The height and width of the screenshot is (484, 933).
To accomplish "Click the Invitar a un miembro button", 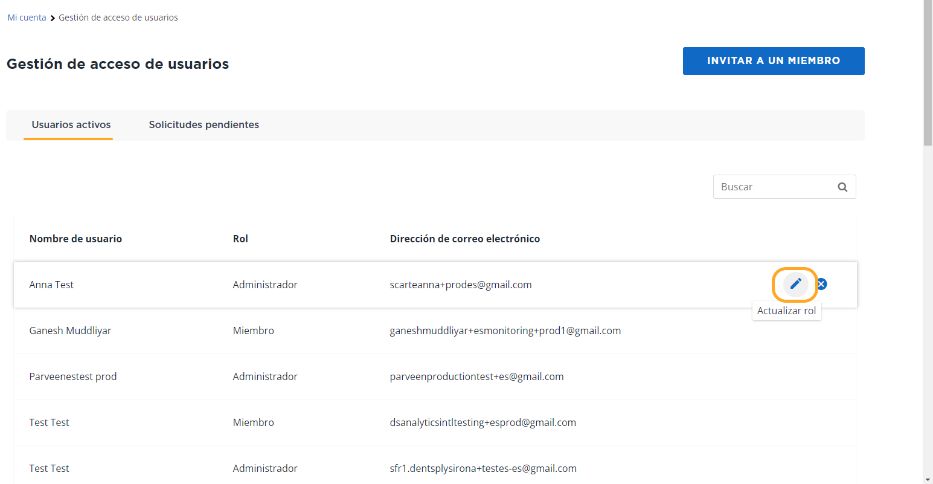I will click(x=774, y=61).
